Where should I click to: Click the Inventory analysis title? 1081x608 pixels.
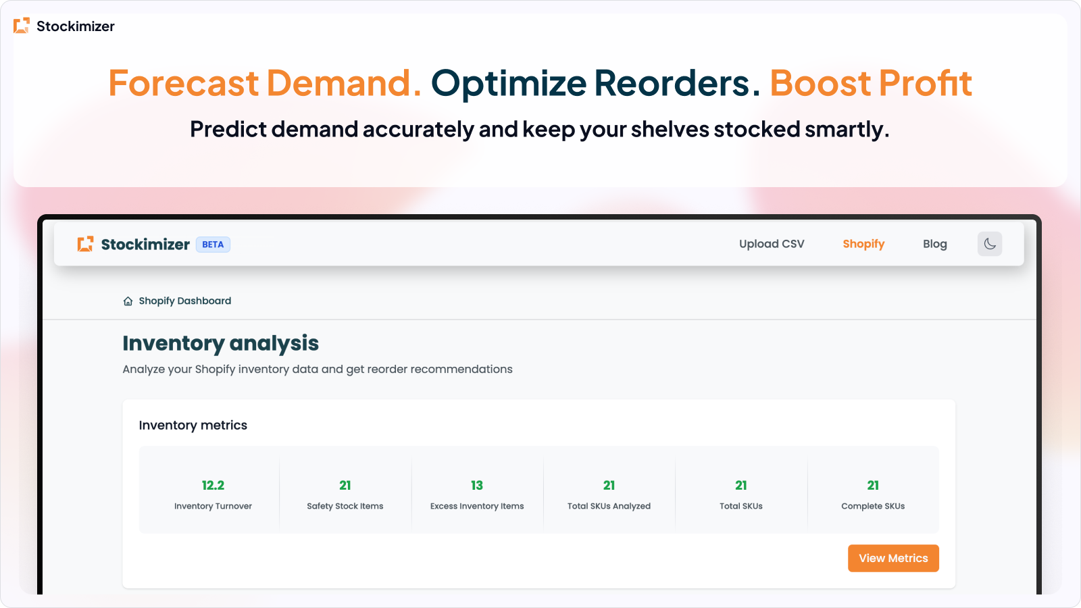(220, 343)
